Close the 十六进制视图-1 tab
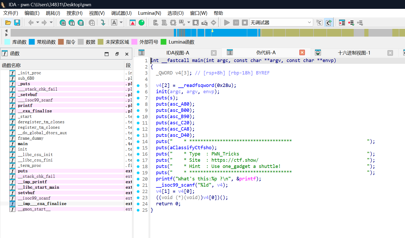This screenshot has height=238, width=405. point(390,53)
